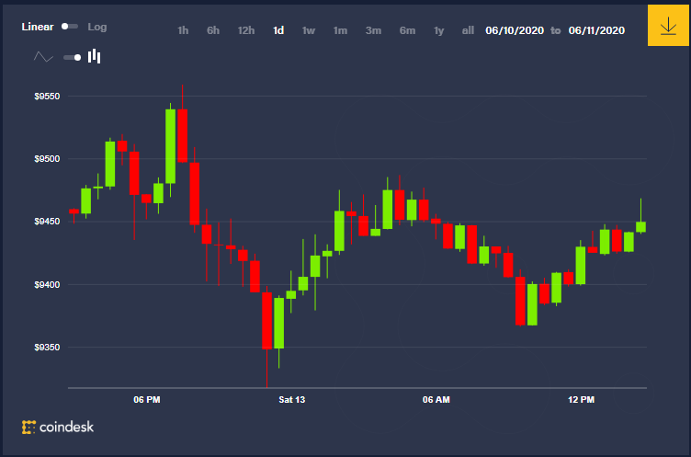
Task: Click the tallest green candle near $9540
Action: click(x=171, y=146)
